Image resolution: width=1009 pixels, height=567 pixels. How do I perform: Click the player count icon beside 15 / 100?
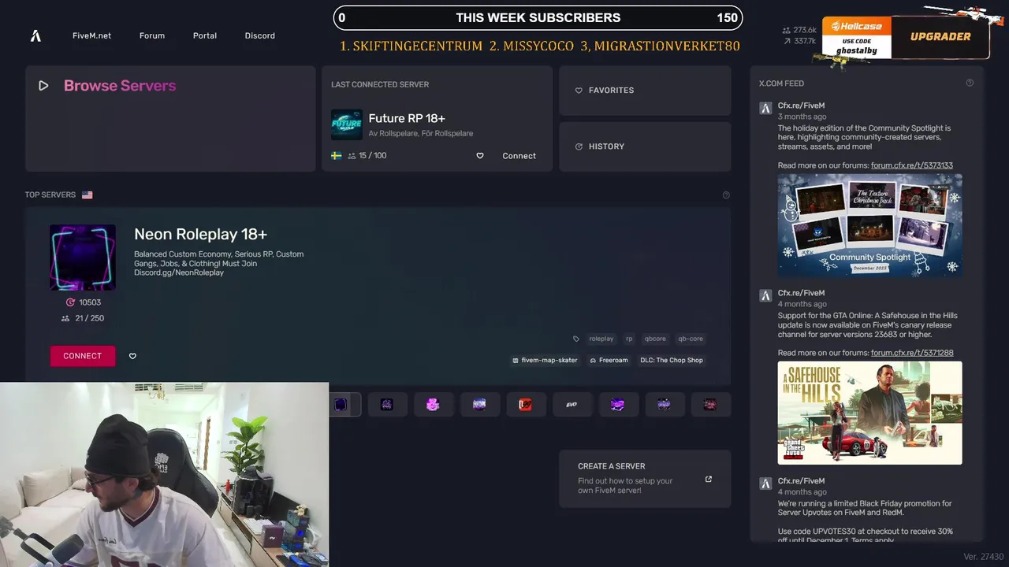[352, 156]
